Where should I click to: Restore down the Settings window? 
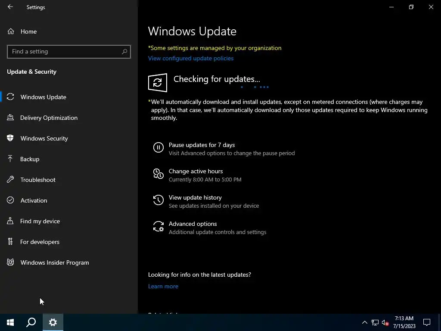click(411, 7)
